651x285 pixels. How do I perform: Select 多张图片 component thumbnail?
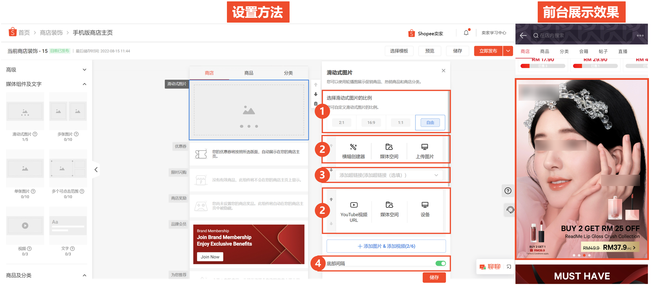coord(68,111)
